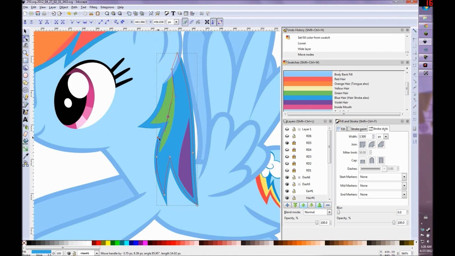Toggle visibility eye of RD6 layer

point(287,136)
